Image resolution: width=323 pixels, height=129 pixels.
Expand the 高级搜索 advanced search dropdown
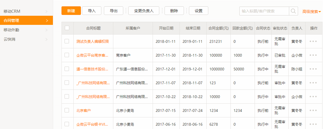[x=311, y=12]
